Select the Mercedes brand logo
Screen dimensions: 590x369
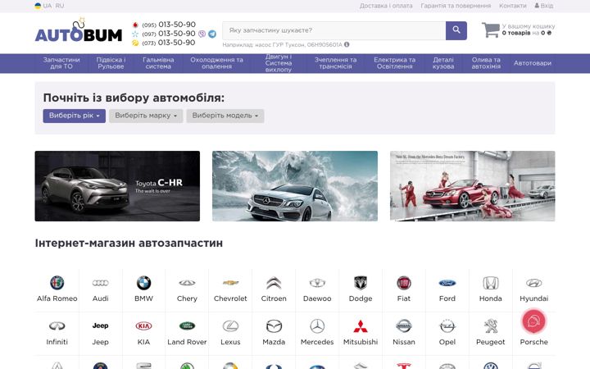click(x=317, y=326)
